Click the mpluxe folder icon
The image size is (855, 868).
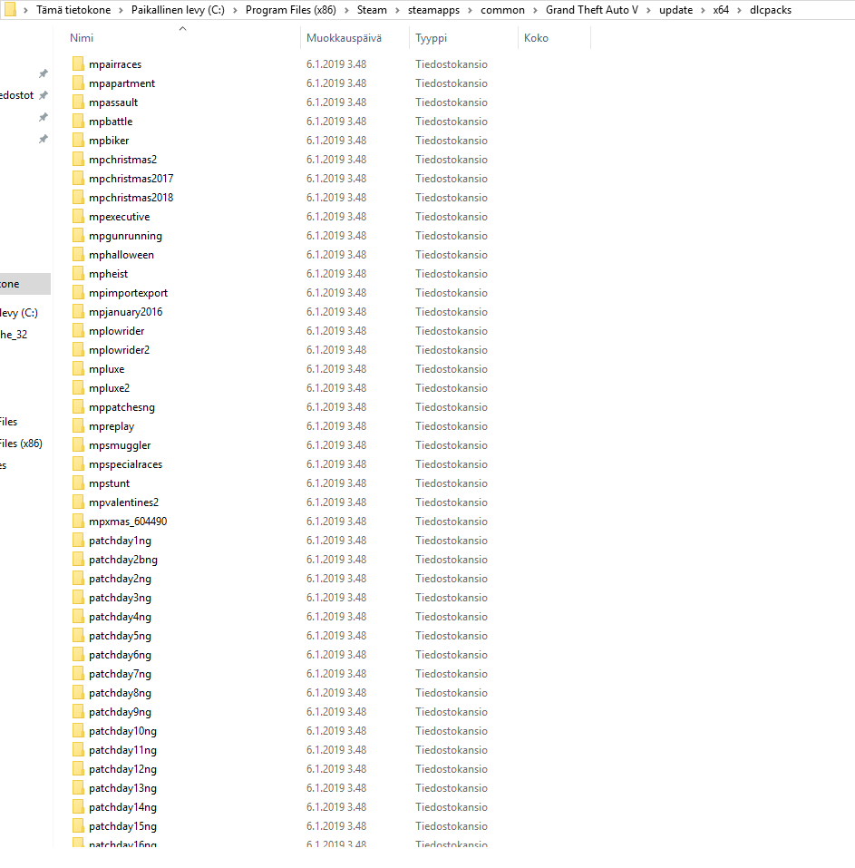78,368
